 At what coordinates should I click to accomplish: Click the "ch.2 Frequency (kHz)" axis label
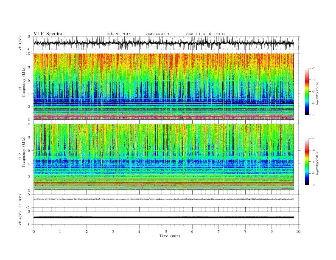tap(22, 151)
